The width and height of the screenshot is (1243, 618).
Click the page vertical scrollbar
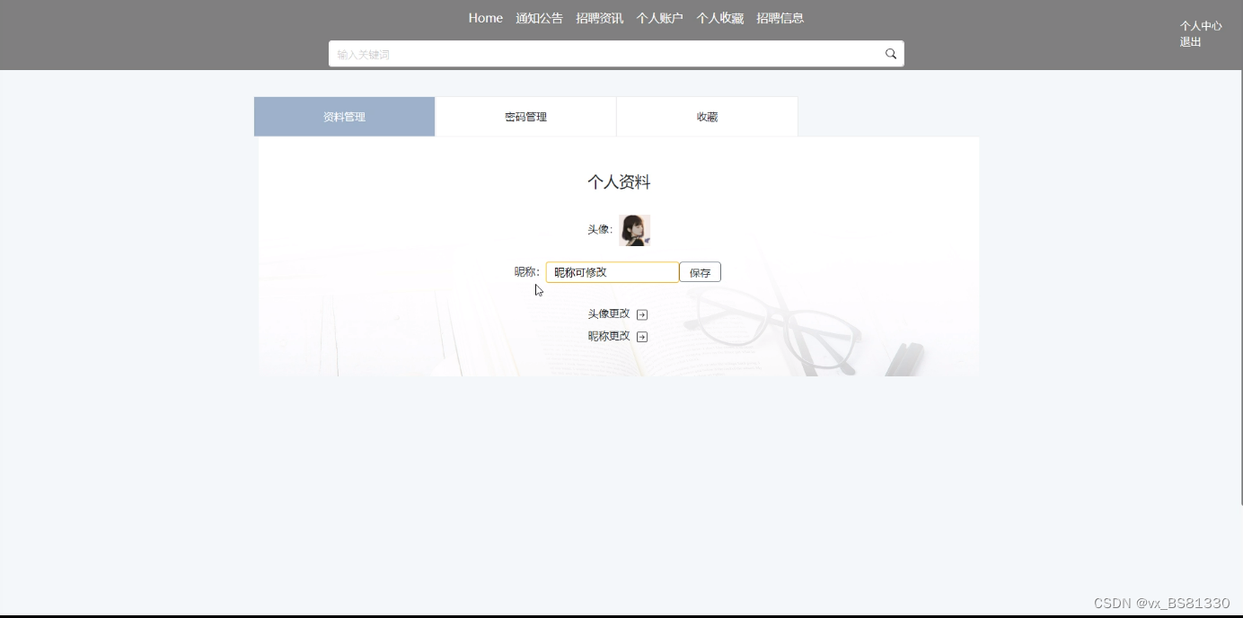(1239, 287)
